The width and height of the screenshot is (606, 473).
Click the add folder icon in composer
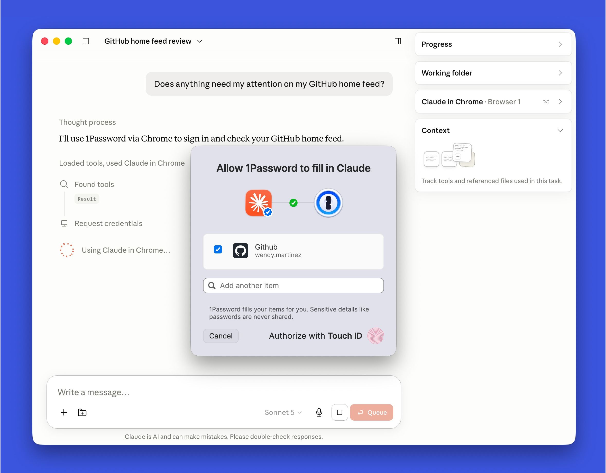click(x=82, y=413)
